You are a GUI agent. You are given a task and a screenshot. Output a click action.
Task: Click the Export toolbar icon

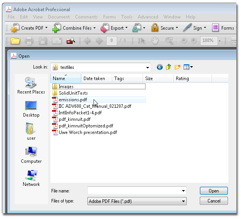point(105,28)
